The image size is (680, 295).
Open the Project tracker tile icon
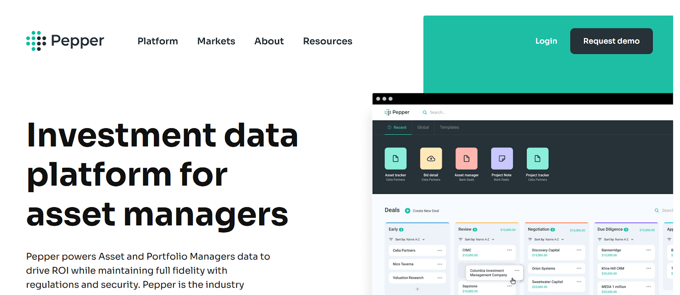(x=538, y=159)
